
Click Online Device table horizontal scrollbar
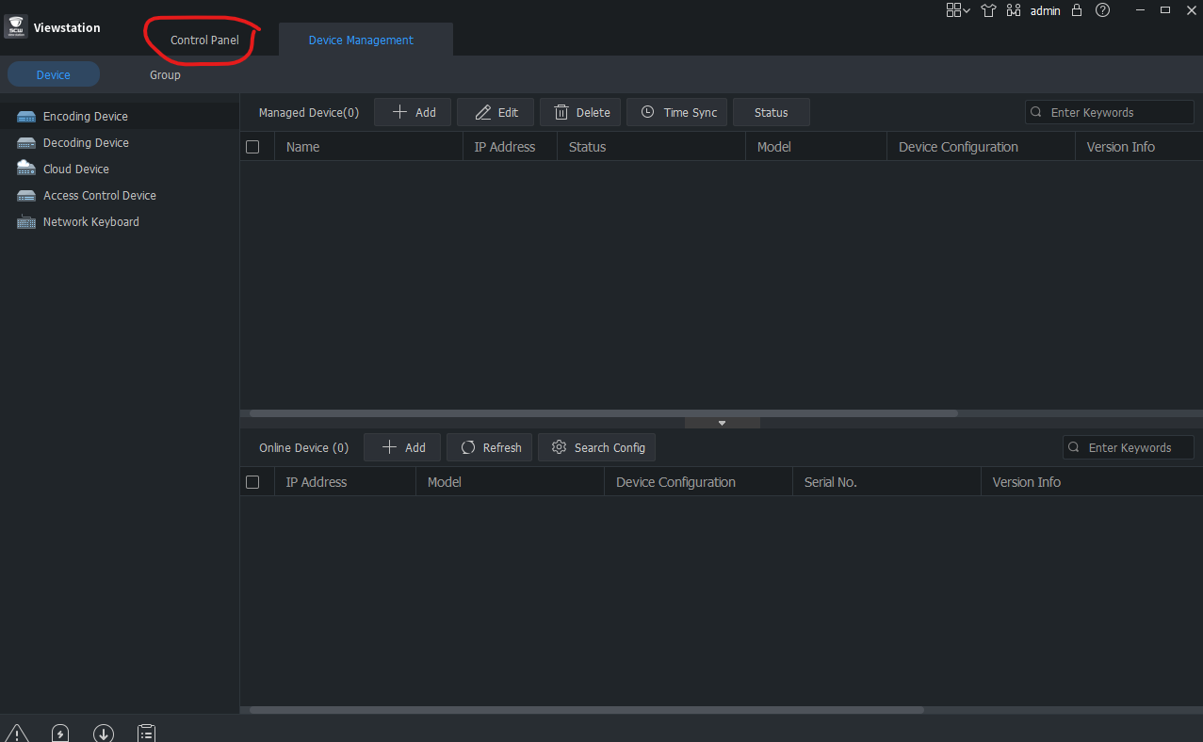(x=586, y=710)
